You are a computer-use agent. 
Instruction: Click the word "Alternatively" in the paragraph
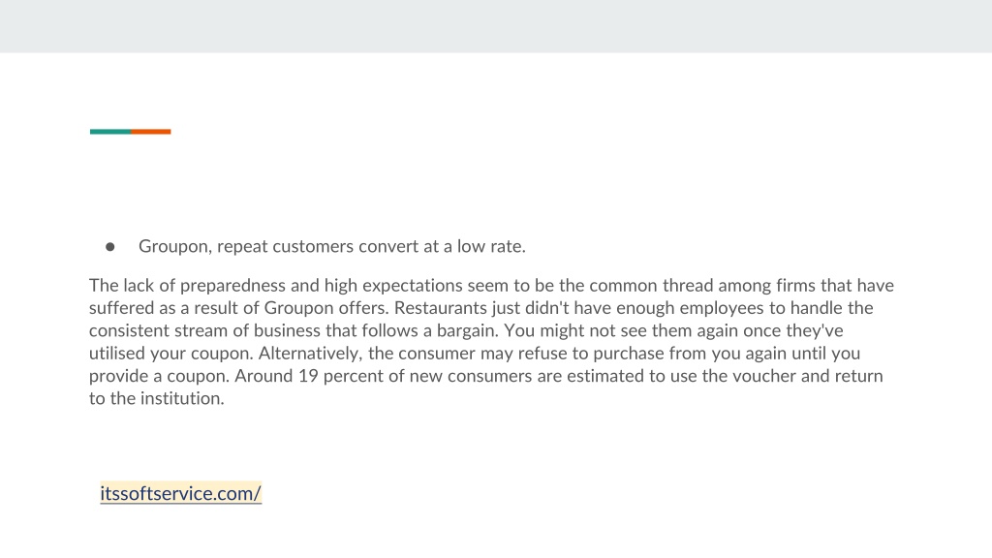(x=308, y=354)
